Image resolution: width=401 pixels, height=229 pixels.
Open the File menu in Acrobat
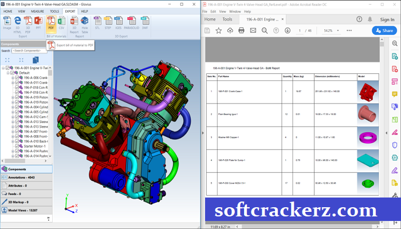205,11
